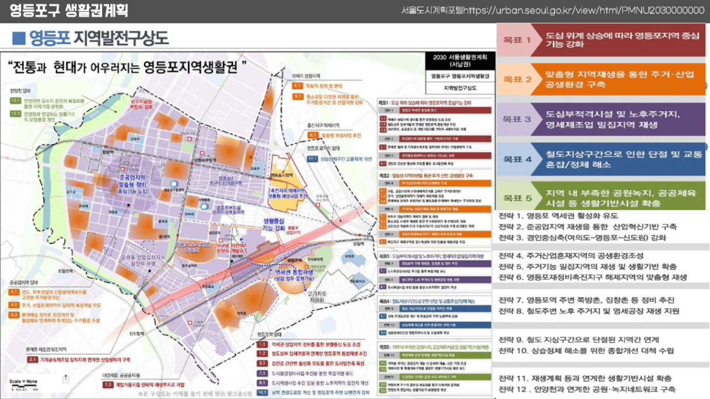
Task: Click 전략 10. 상습정체 해소 종합개선 대책
Action: point(586,351)
